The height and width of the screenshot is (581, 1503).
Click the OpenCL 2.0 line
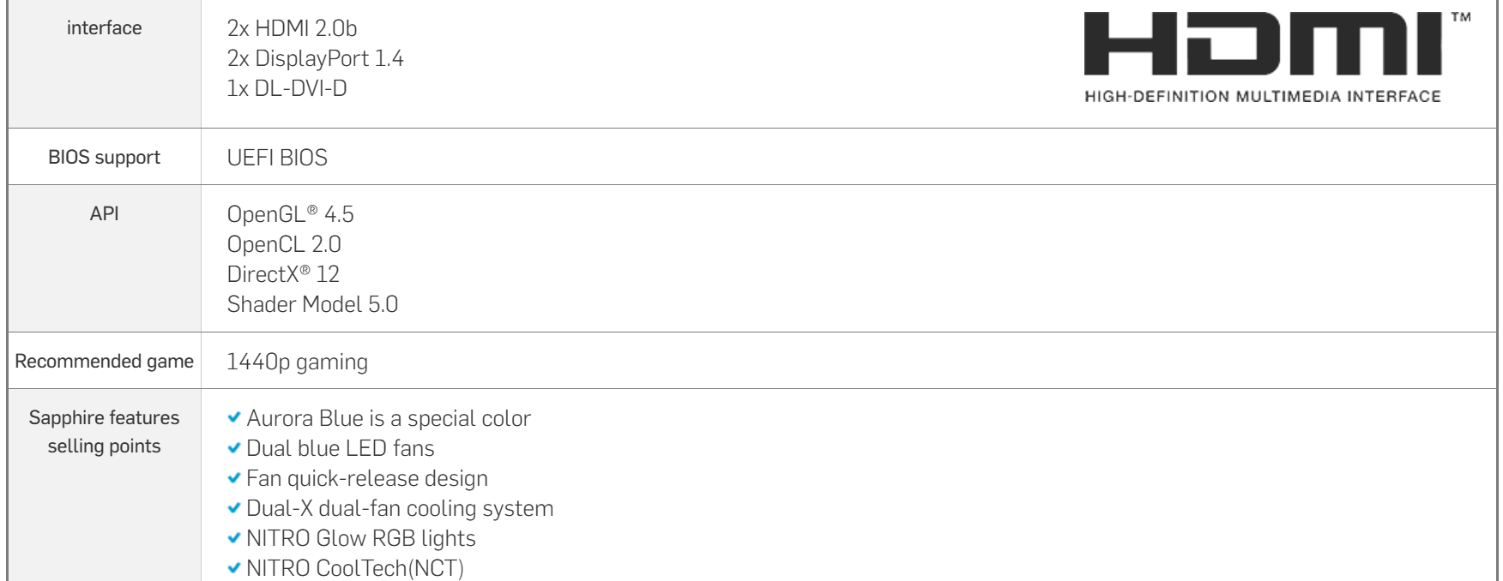pyautogui.click(x=284, y=244)
